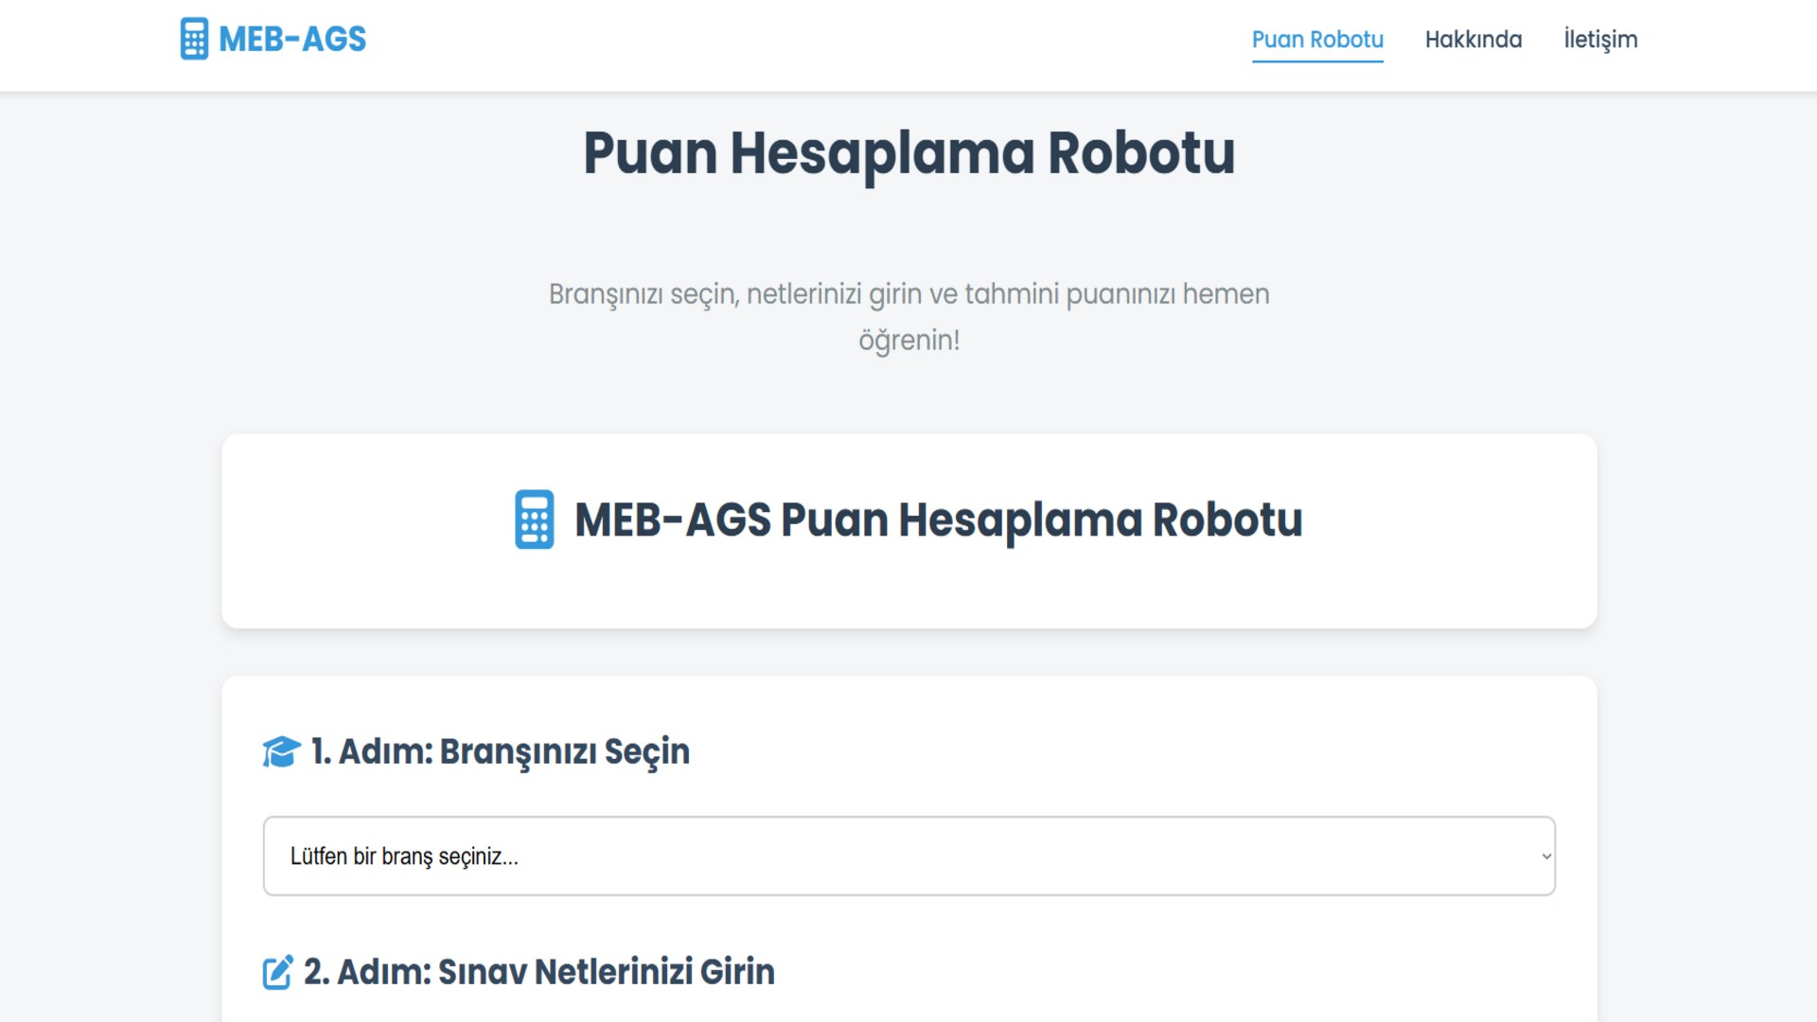Image resolution: width=1817 pixels, height=1022 pixels.
Task: Click the word "Puan" in the top page heading
Action: (x=650, y=153)
